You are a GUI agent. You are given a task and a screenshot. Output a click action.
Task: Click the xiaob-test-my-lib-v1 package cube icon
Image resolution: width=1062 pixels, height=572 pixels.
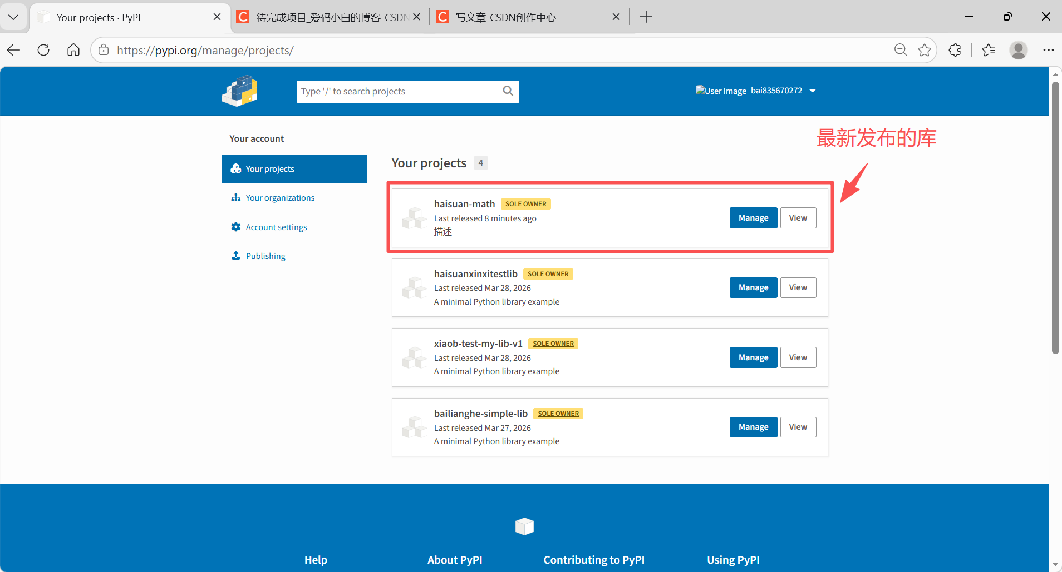[415, 357]
